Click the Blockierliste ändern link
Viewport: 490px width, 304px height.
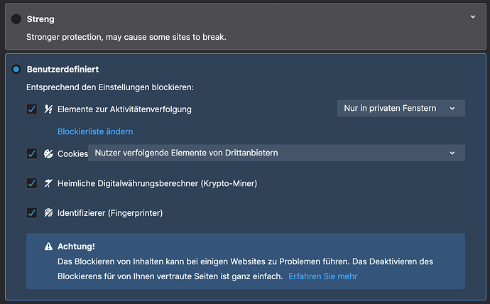point(95,131)
